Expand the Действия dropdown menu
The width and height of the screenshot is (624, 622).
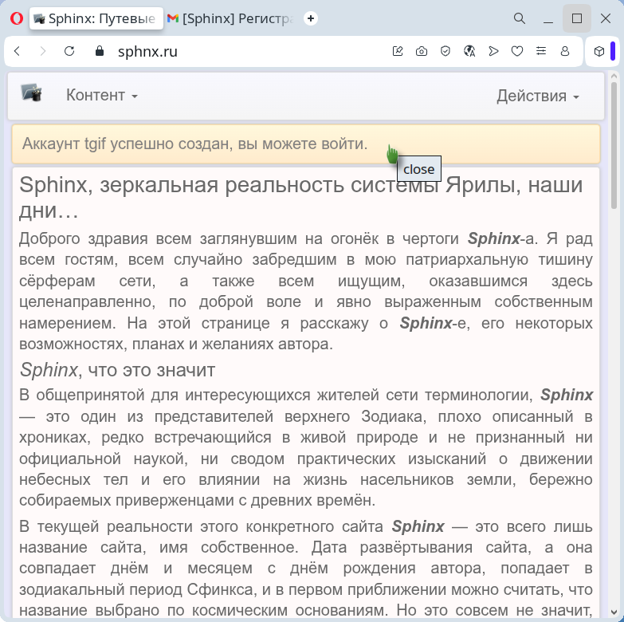tap(538, 96)
